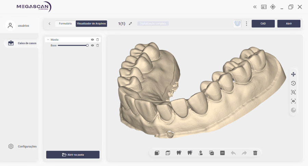
Task: Click the shaded sphere render icon
Action: coord(293,110)
